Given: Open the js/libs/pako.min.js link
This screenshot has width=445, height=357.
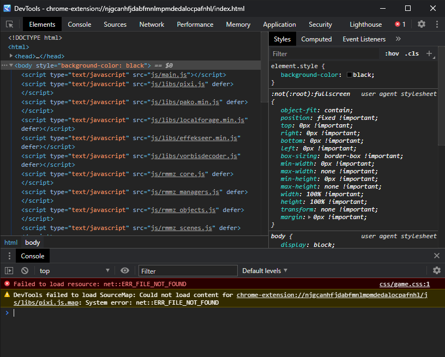Looking at the screenshot, I should click(185, 102).
